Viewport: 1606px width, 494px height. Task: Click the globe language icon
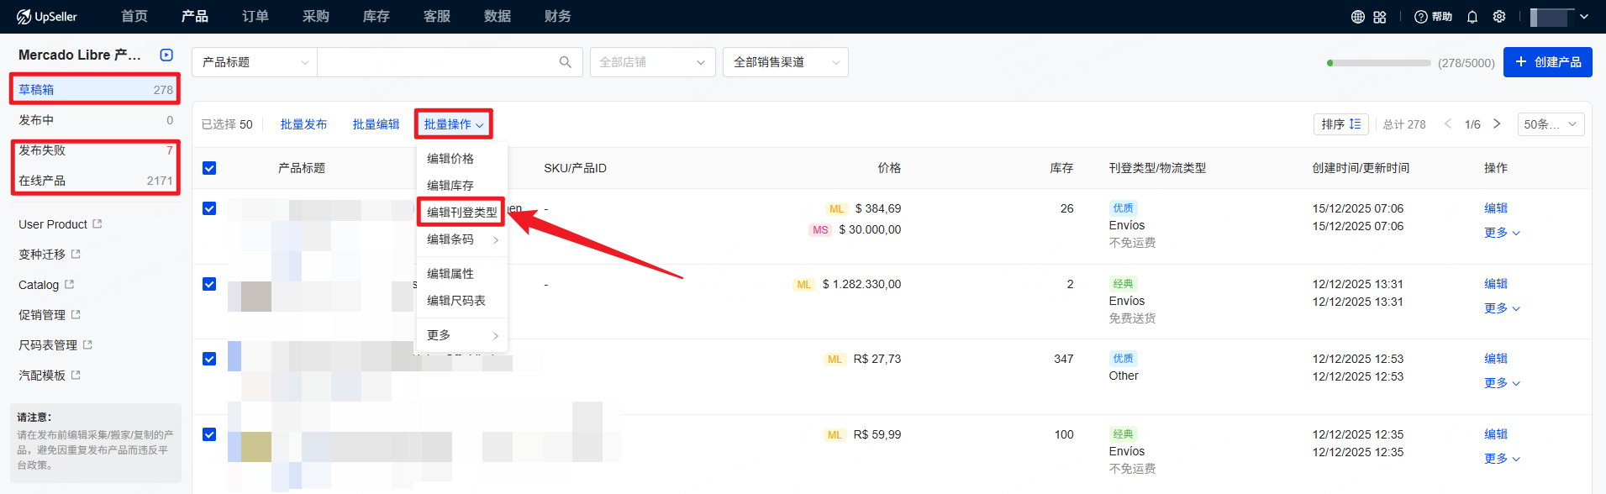pos(1357,17)
